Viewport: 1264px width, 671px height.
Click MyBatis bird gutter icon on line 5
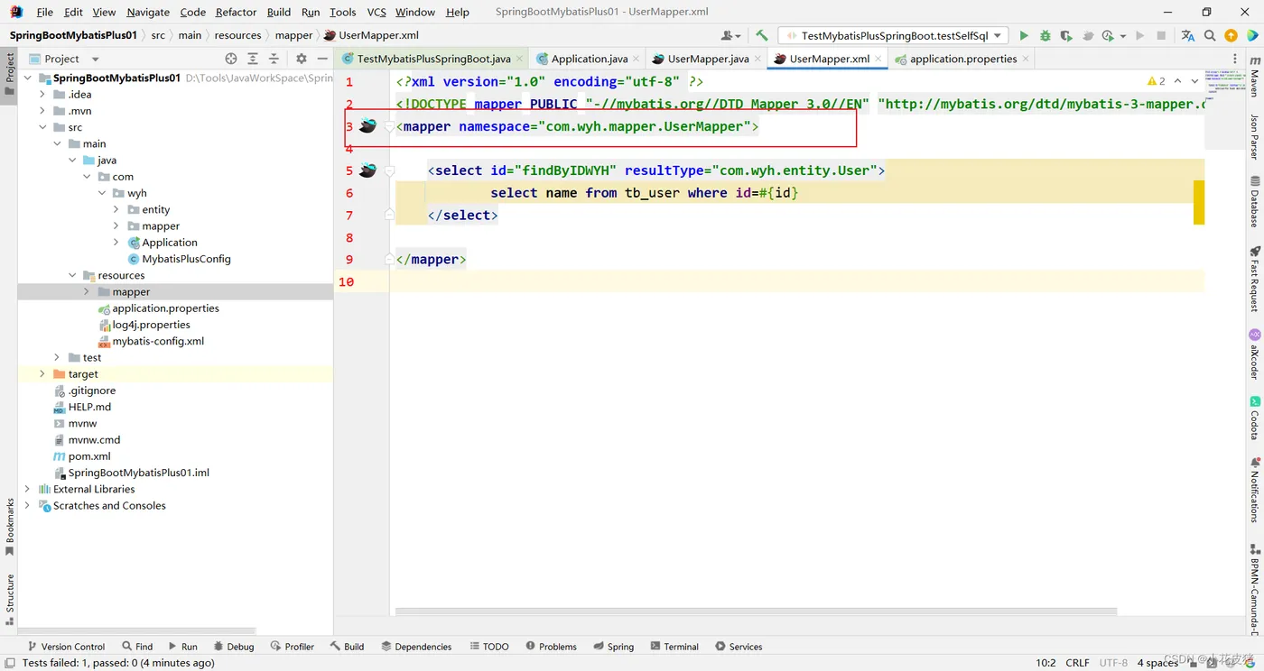[367, 170]
